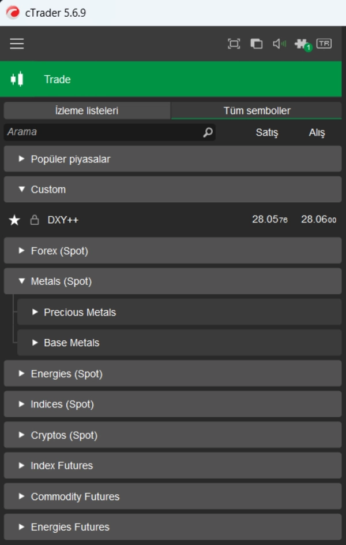Viewport: 346px width, 545px height.
Task: Click the fullscreen mode icon
Action: point(234,42)
